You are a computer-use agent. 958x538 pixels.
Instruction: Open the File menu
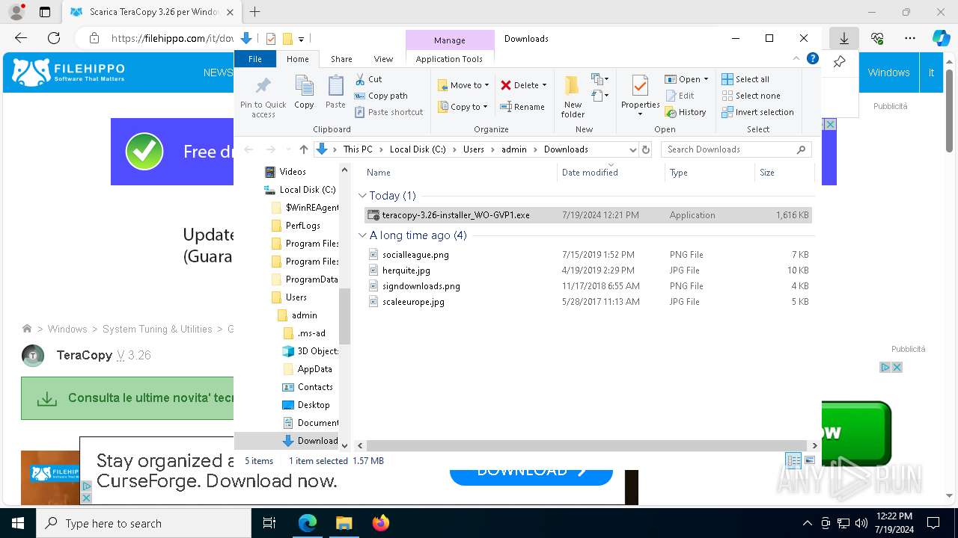(255, 59)
